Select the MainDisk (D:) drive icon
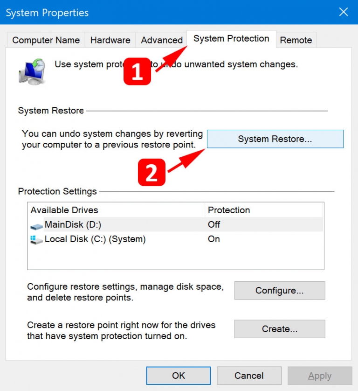 [x=36, y=225]
